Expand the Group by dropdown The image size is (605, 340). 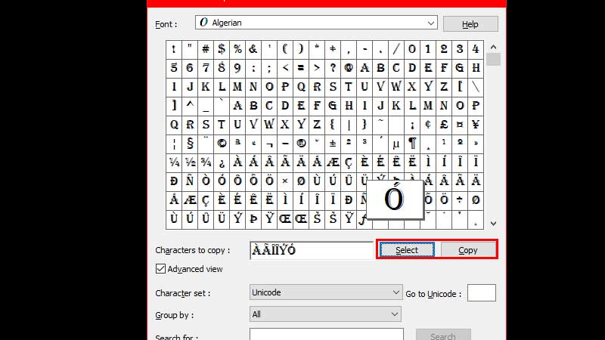[x=325, y=314]
